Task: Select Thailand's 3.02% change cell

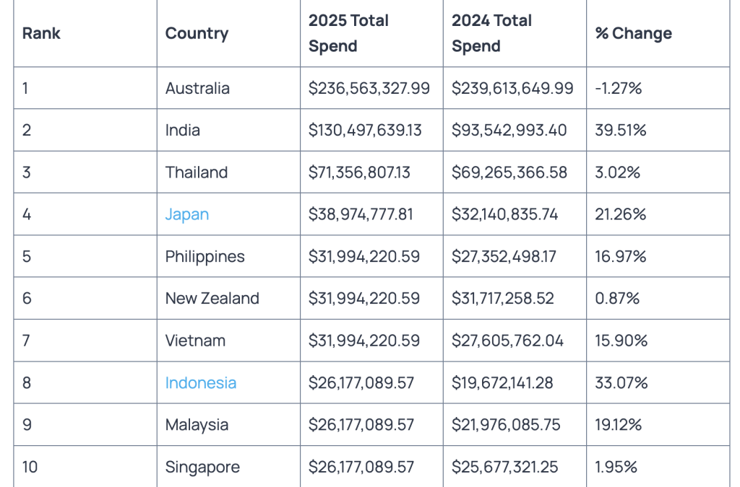Action: (x=618, y=172)
